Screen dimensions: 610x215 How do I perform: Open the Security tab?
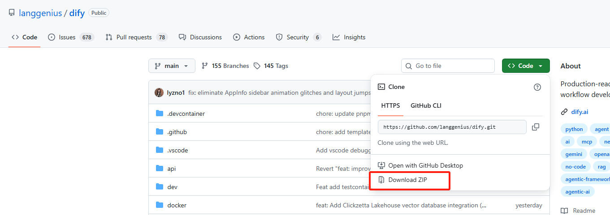point(298,37)
